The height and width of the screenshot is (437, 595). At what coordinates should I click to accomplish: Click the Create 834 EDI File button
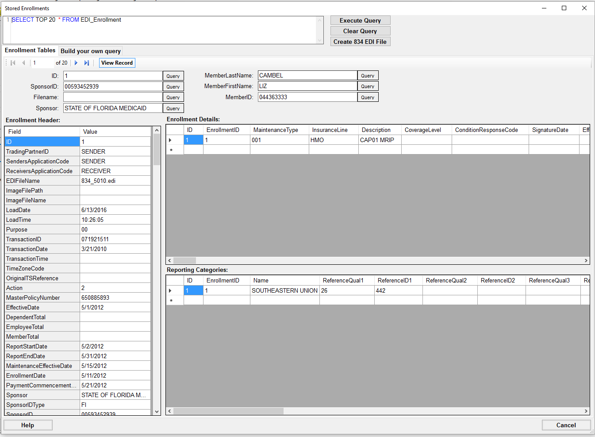[360, 42]
